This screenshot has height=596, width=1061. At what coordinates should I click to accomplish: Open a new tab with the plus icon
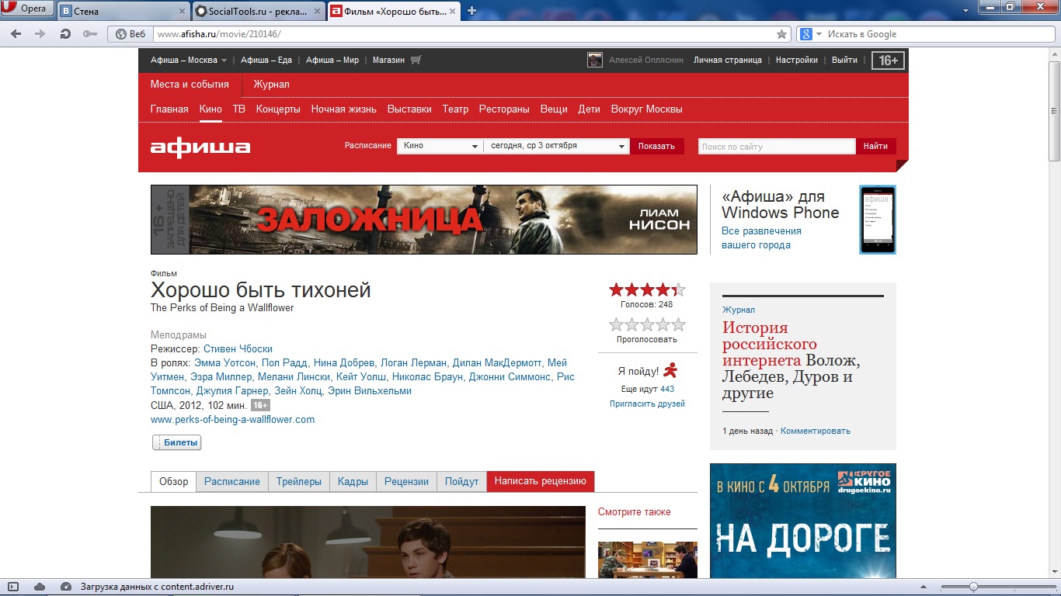pos(471,11)
